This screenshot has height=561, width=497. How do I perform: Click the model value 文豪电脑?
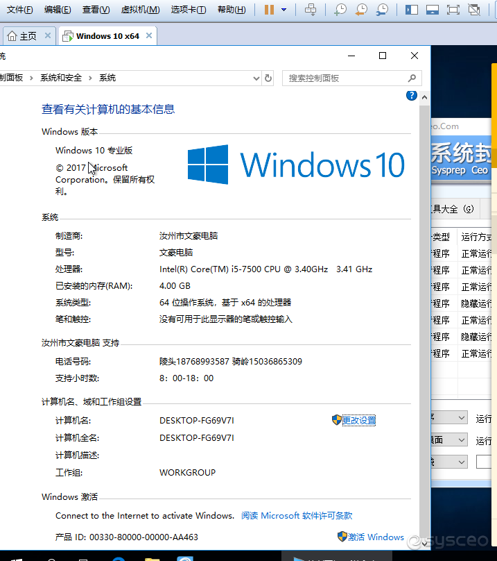pyautogui.click(x=176, y=253)
